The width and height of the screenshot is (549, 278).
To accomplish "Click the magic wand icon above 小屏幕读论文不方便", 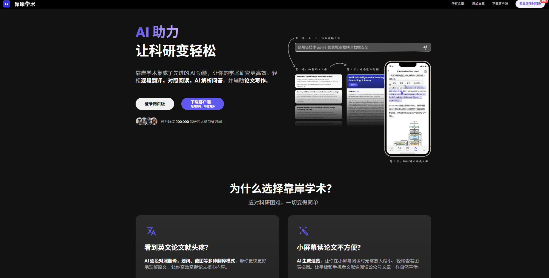I will click(x=303, y=231).
